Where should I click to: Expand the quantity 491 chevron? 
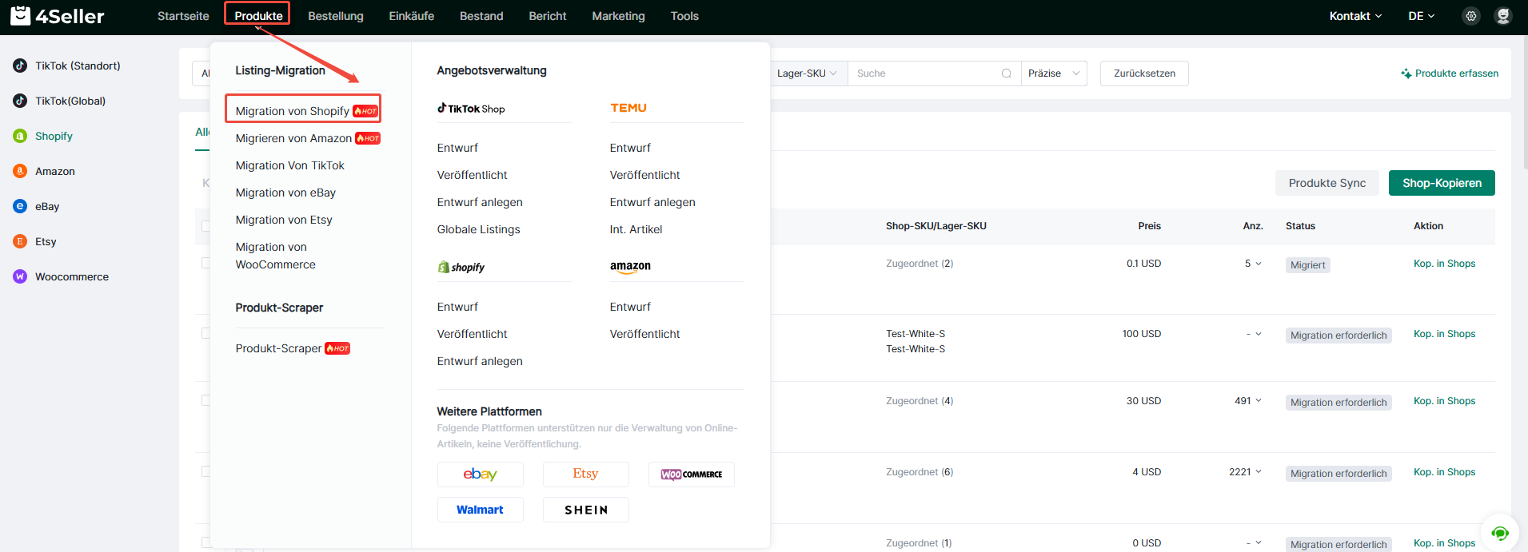[1259, 401]
